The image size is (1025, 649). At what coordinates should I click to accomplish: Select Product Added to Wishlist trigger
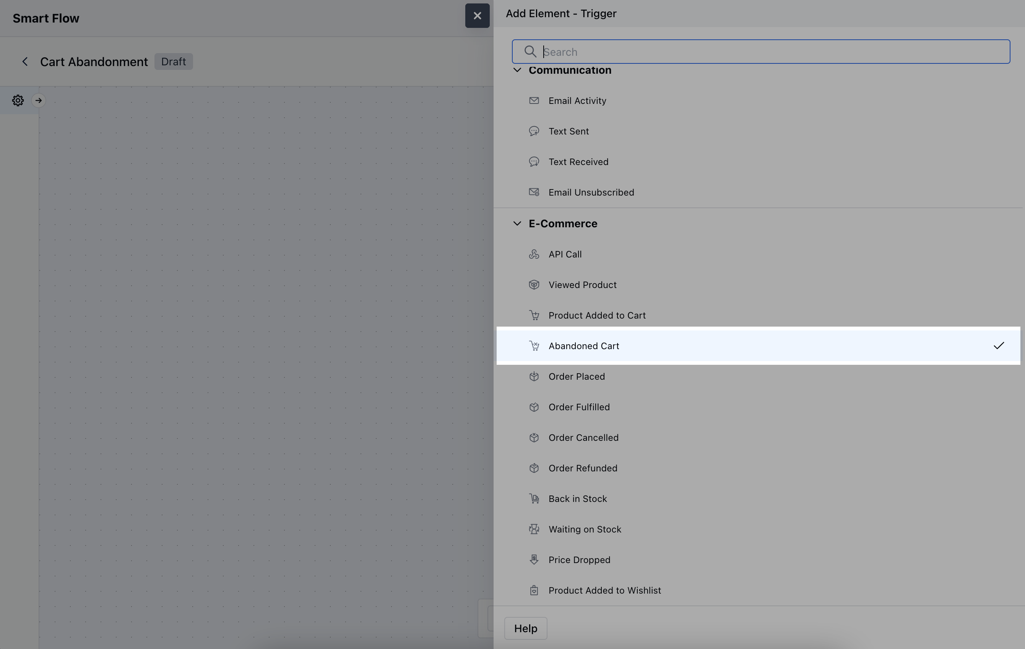click(x=604, y=590)
